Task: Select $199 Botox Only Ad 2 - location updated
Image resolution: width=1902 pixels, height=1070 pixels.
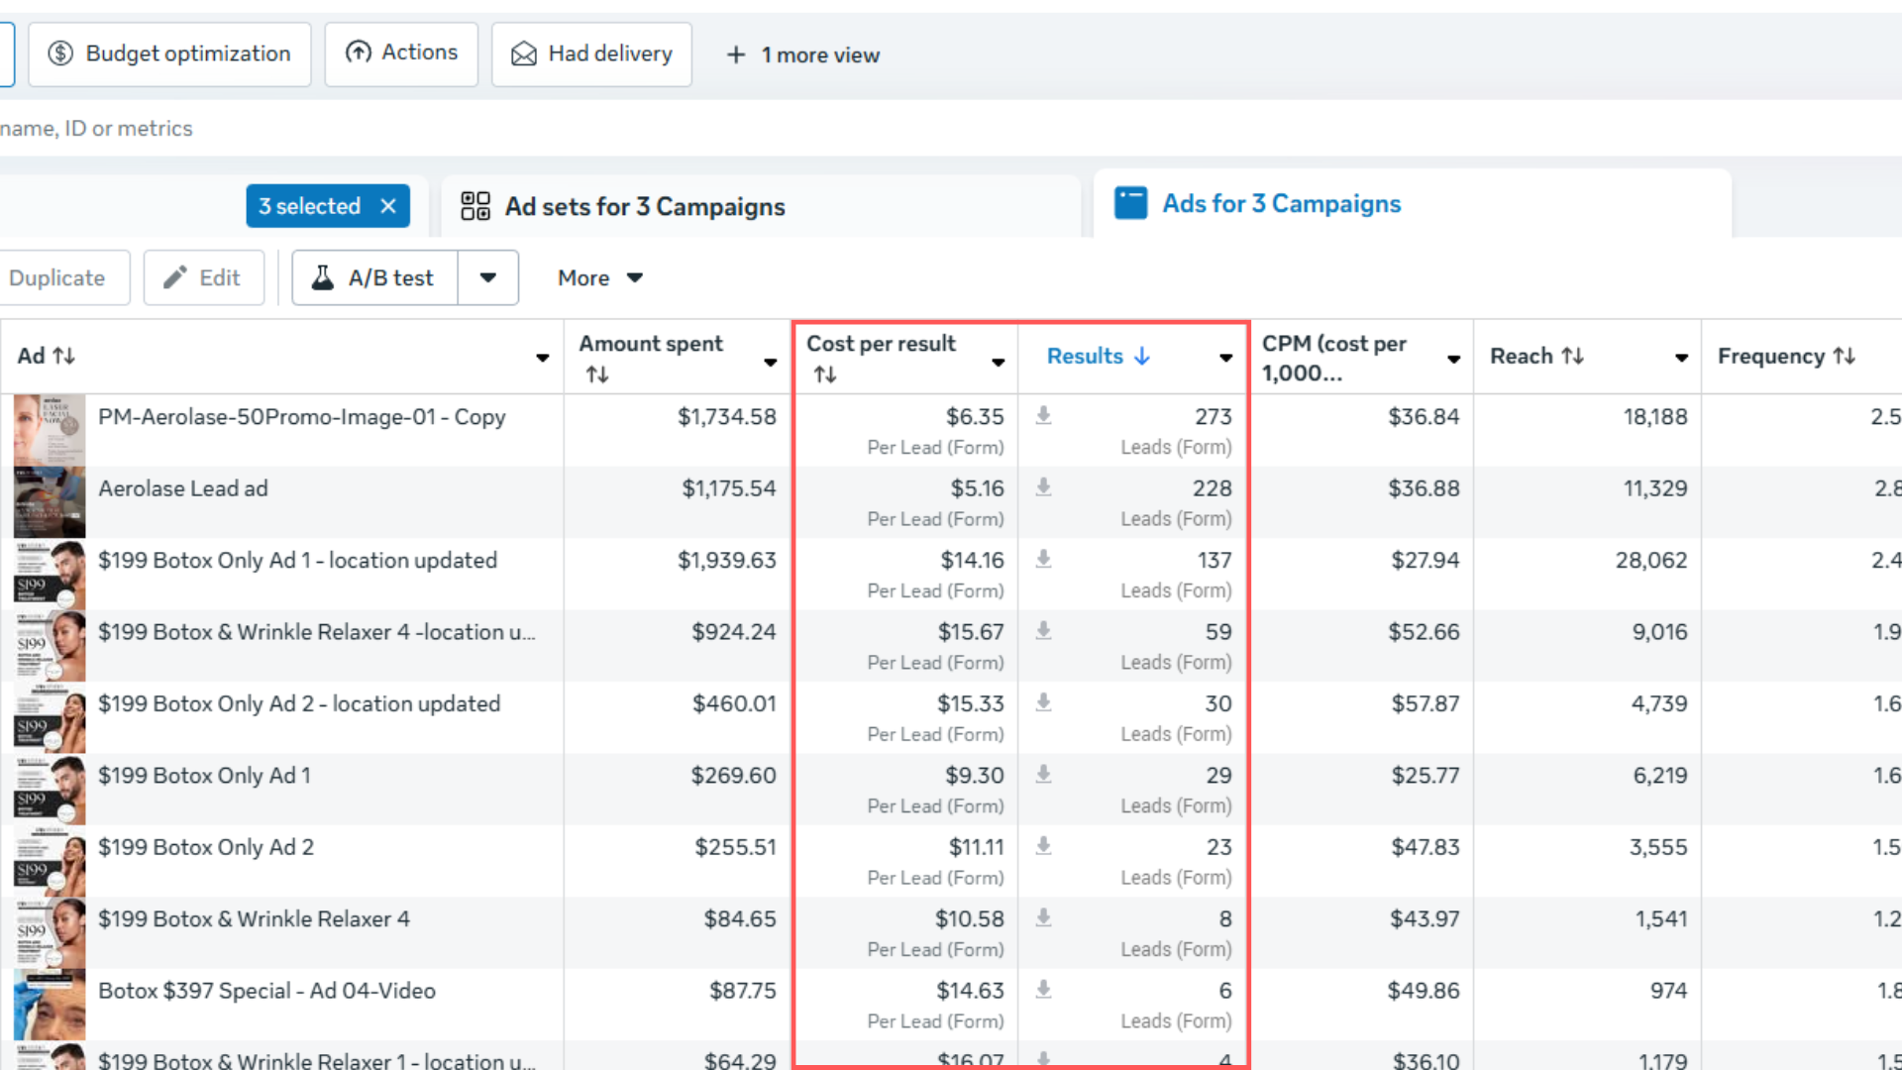Action: (299, 704)
